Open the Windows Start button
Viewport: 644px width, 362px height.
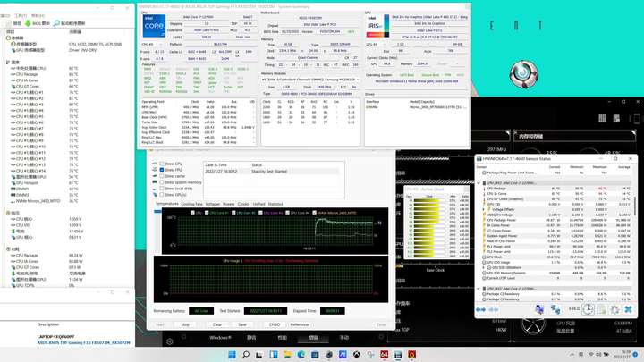pos(232,355)
